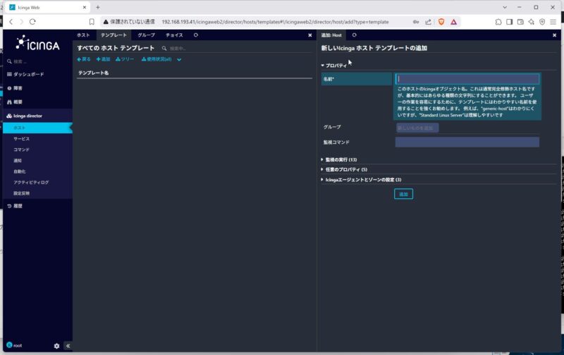Viewport: 564px width, 355px height.
Task: Select サービス under Icinga director
Action: (x=22, y=138)
